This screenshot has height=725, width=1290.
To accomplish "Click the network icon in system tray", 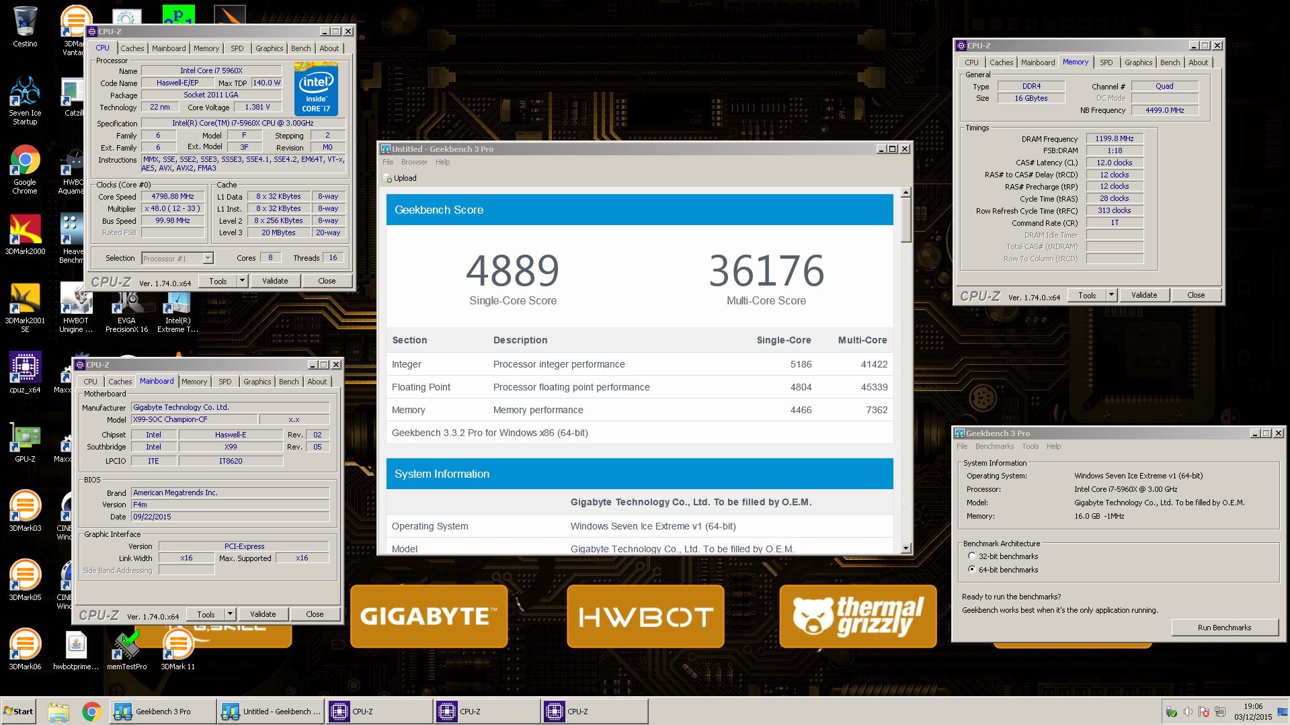I will (1220, 712).
